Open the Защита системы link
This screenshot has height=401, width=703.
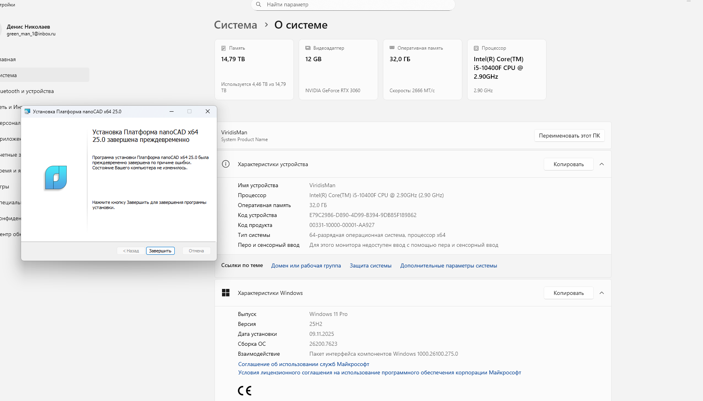[371, 265]
